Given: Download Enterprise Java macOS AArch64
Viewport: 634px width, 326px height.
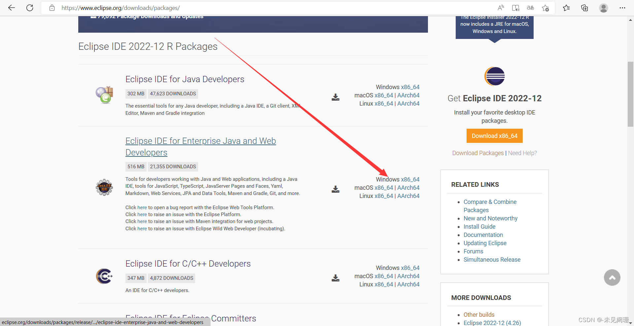Looking at the screenshot, I should (x=408, y=188).
